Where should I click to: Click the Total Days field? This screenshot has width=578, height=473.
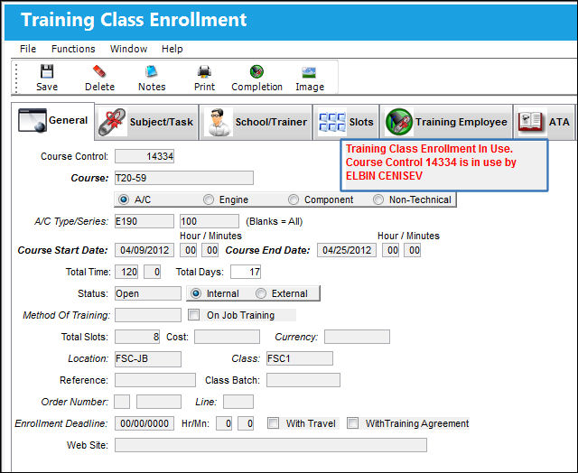point(246,272)
